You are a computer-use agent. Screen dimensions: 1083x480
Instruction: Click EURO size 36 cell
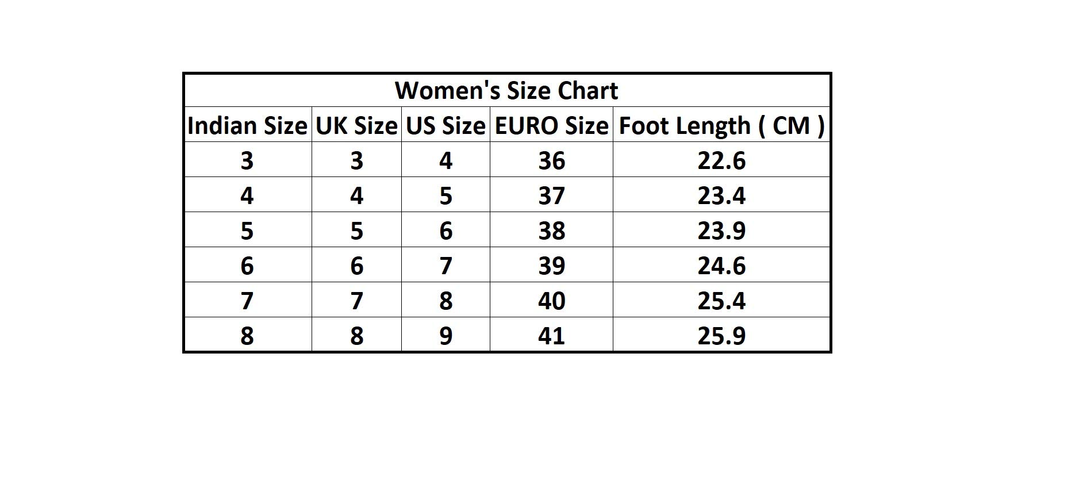coord(551,160)
